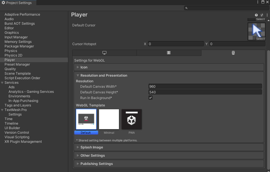Click the Default Canvas Height field
This screenshot has height=172, width=270.
205,92
